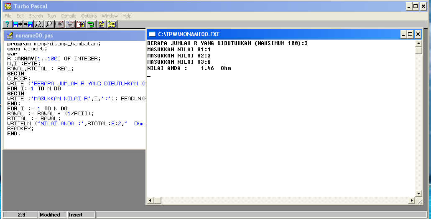Click the 'MASUKKAN NILAI R2:3' console line

click(x=179, y=56)
